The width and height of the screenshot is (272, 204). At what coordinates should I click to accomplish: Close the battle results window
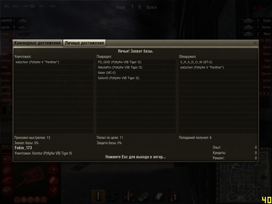tap(255, 43)
